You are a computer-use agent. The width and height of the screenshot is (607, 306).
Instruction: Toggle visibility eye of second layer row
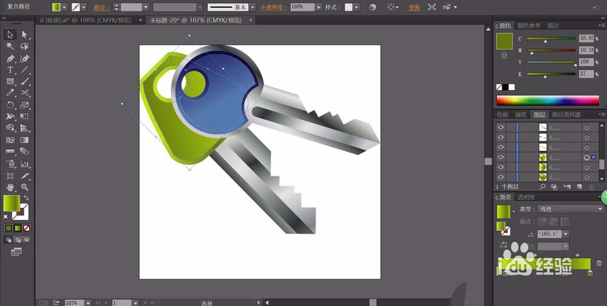(x=501, y=137)
